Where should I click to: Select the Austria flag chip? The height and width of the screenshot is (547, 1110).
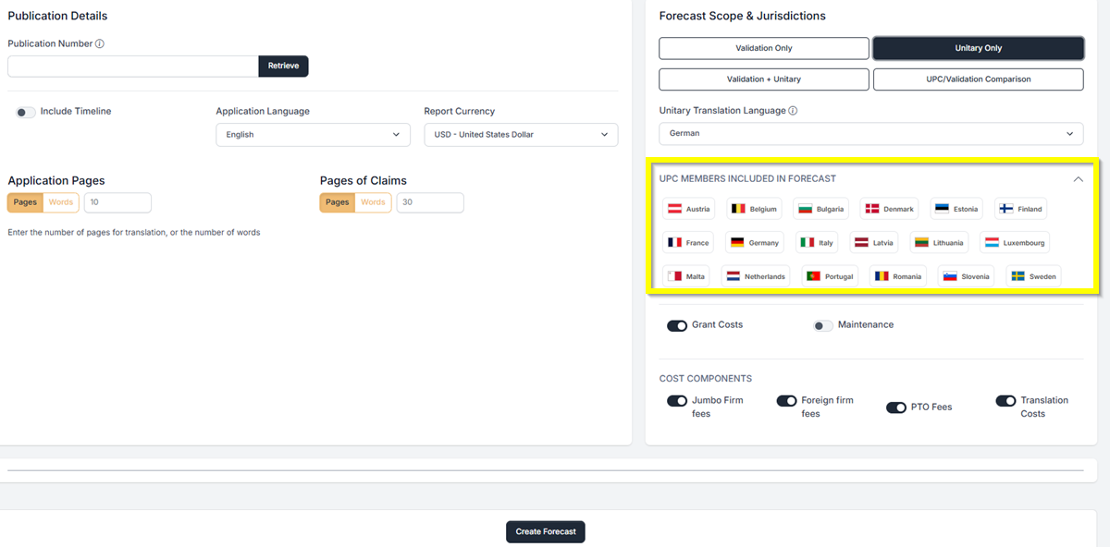click(687, 209)
